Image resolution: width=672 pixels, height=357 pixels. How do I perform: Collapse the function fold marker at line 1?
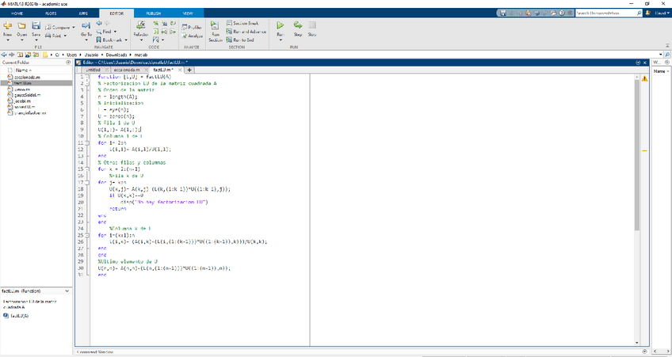pyautogui.click(x=86, y=77)
